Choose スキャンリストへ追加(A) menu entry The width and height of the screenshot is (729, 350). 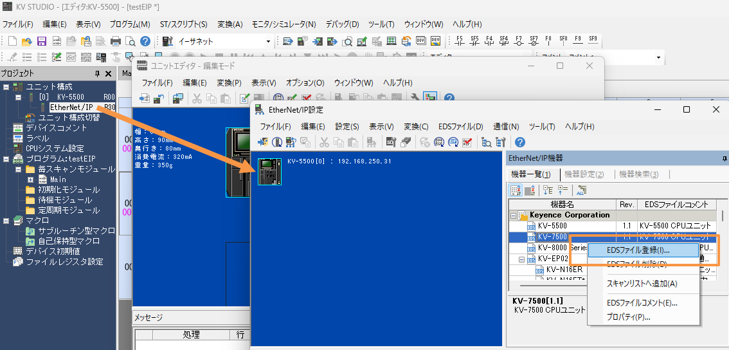642,283
